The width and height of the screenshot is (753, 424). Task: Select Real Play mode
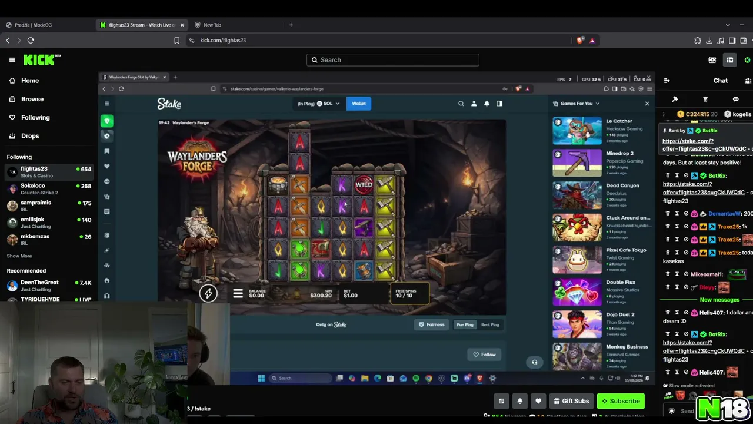490,324
